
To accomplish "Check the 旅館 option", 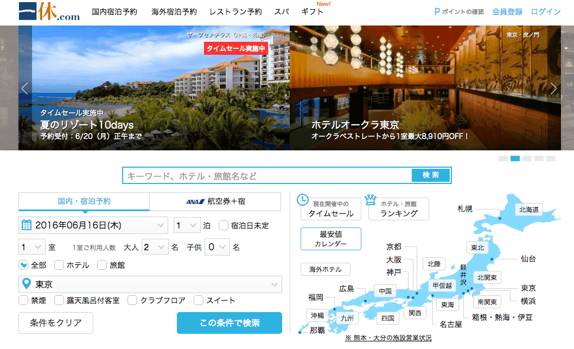I will coord(102,265).
